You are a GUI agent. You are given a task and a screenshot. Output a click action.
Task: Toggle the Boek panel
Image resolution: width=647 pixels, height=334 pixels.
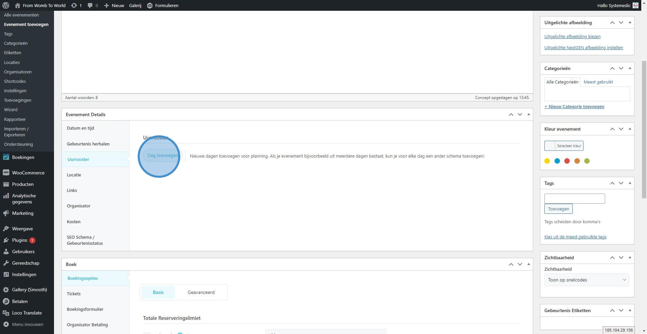point(529,264)
